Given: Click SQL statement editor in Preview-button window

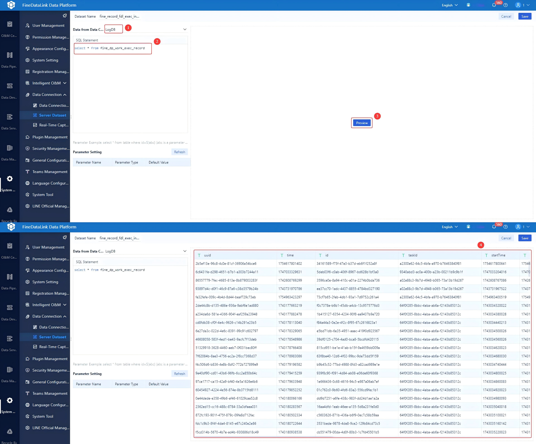Looking at the screenshot, I should point(130,88).
